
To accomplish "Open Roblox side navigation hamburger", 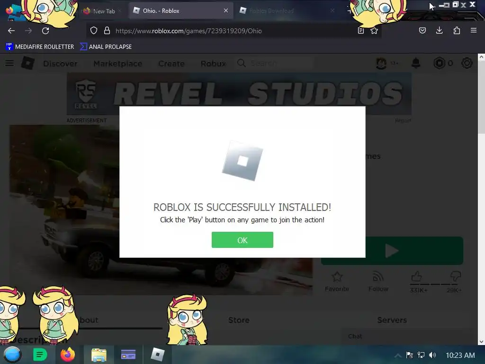I will [x=9, y=63].
